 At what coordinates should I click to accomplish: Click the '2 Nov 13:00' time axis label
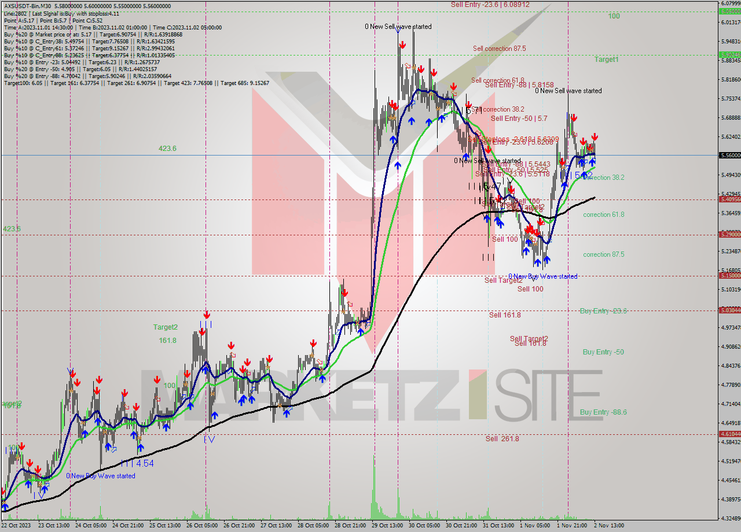[x=609, y=526]
